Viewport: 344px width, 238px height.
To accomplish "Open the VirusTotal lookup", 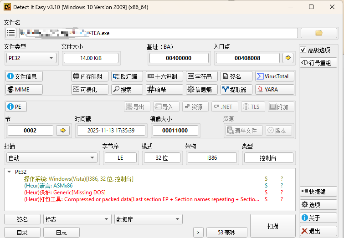I will pos(275,76).
